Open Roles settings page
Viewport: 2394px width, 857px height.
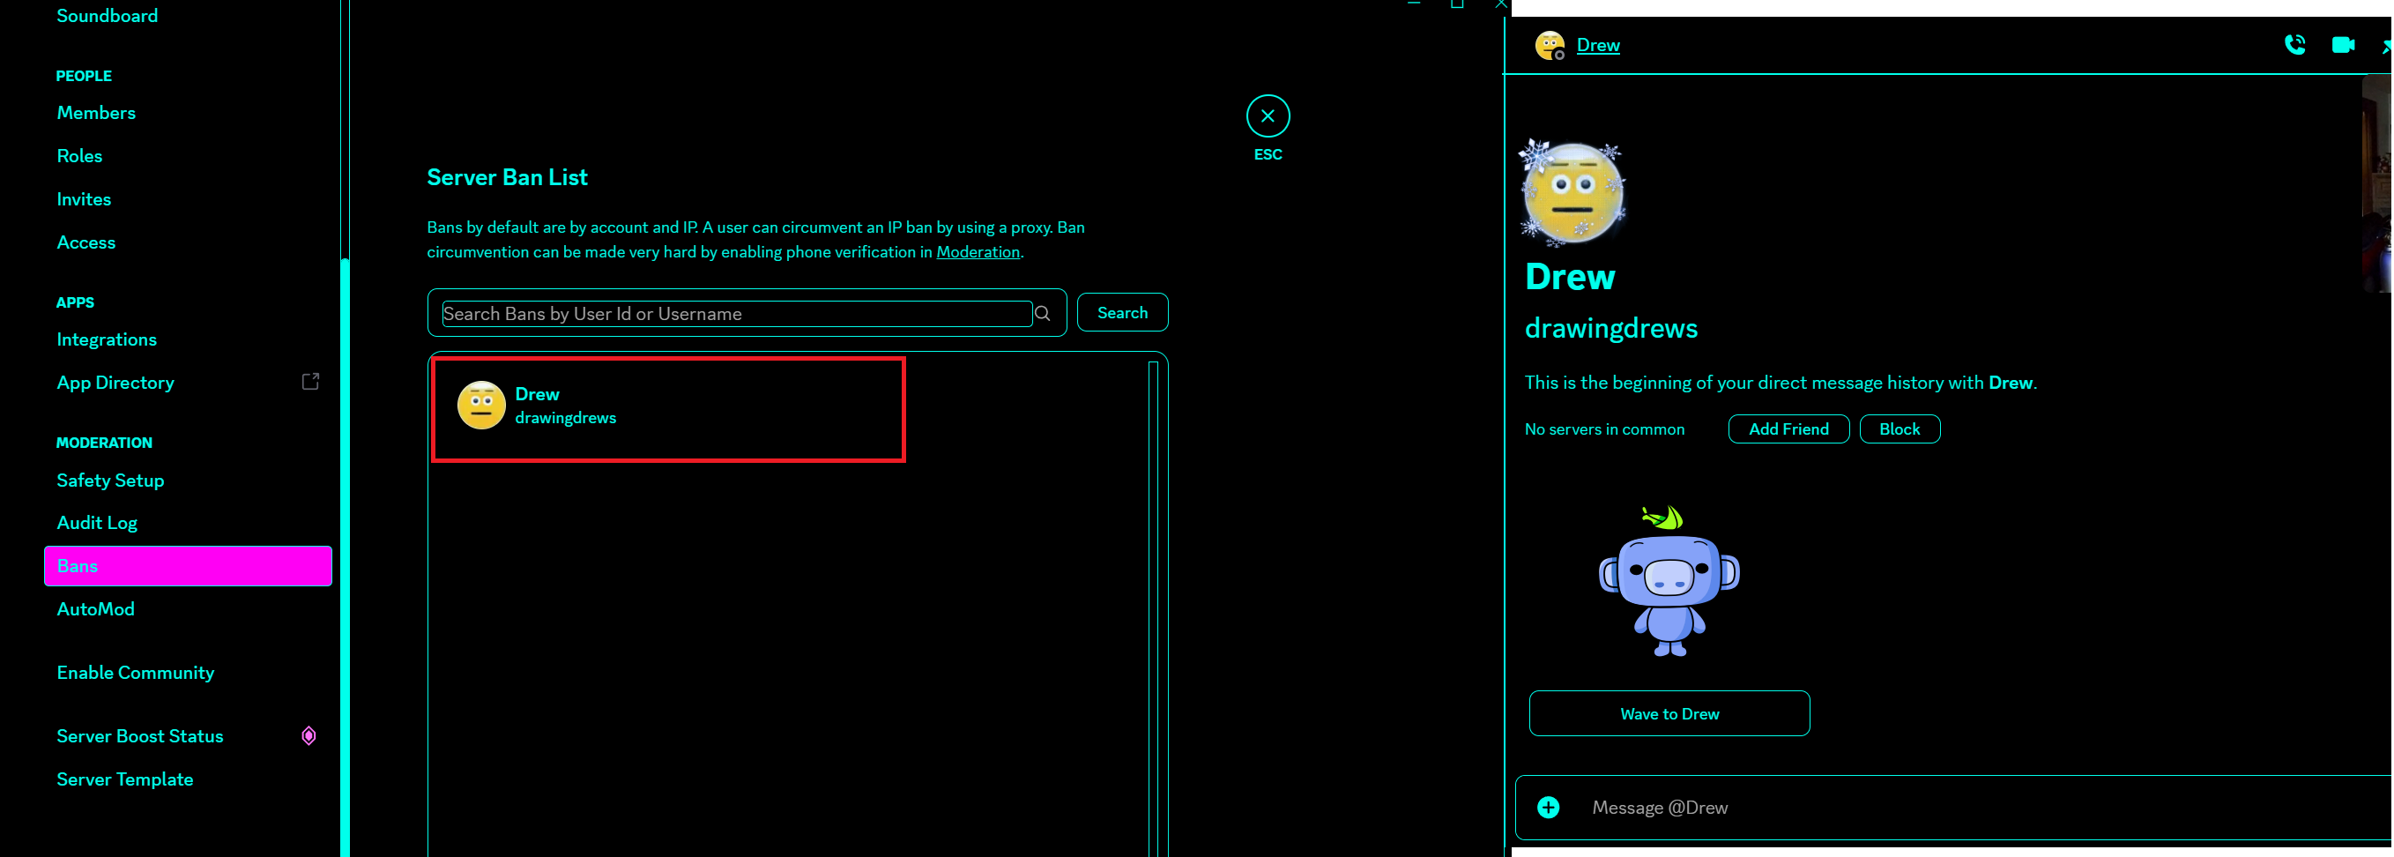79,156
